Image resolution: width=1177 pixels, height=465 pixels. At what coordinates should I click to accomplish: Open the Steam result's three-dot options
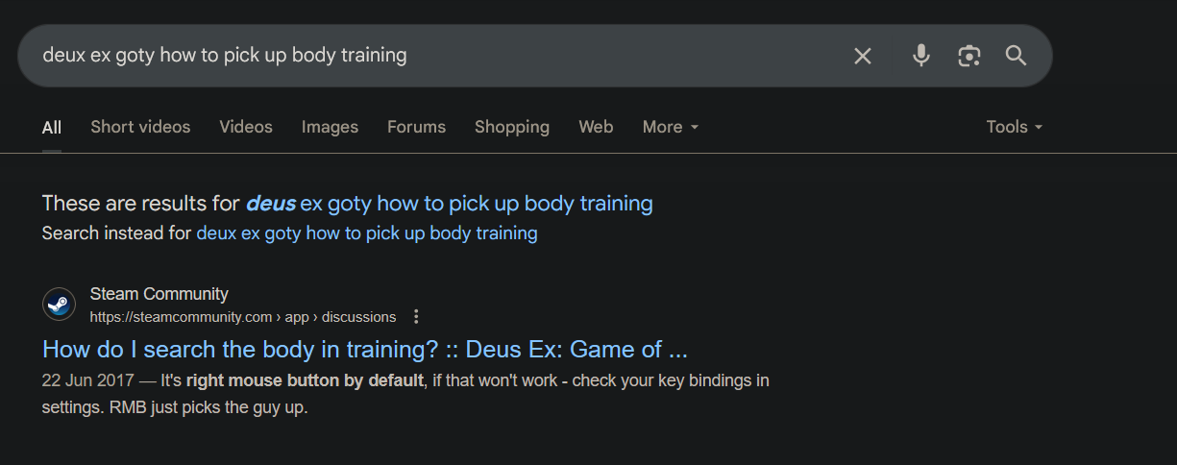pos(416,317)
